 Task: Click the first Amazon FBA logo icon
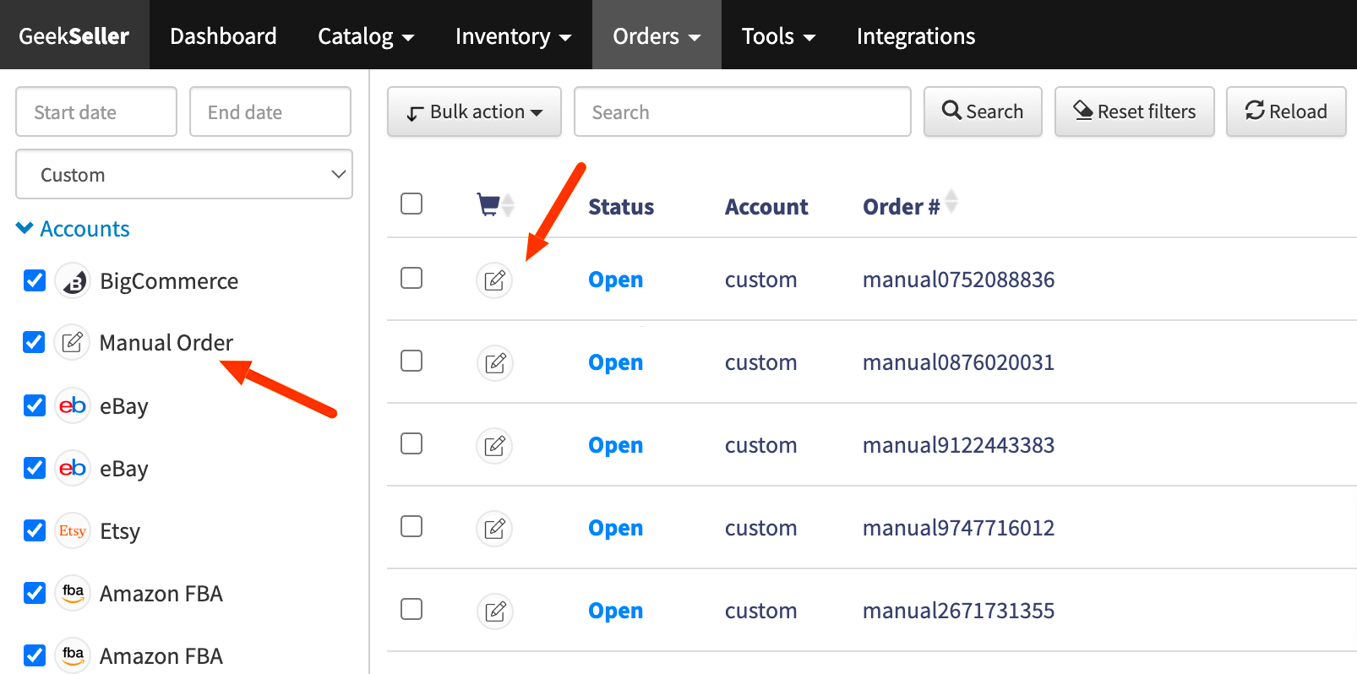click(73, 593)
